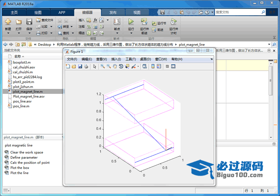Click Open File icon in Figure 1 toolbar
The height and width of the screenshot is (196, 280).
(x=74, y=66)
